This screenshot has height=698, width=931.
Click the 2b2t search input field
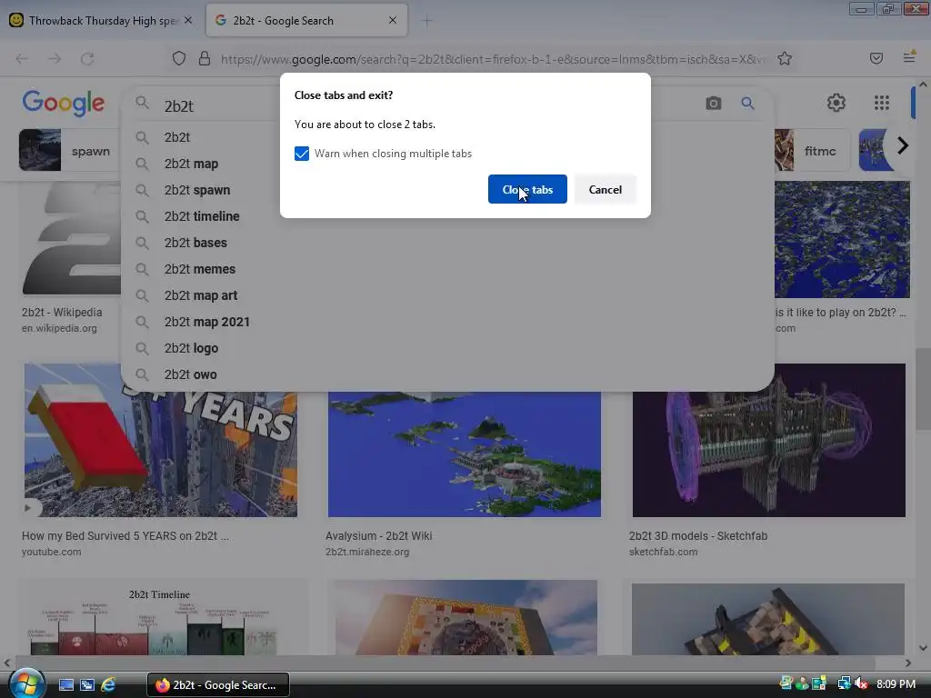click(x=221, y=106)
